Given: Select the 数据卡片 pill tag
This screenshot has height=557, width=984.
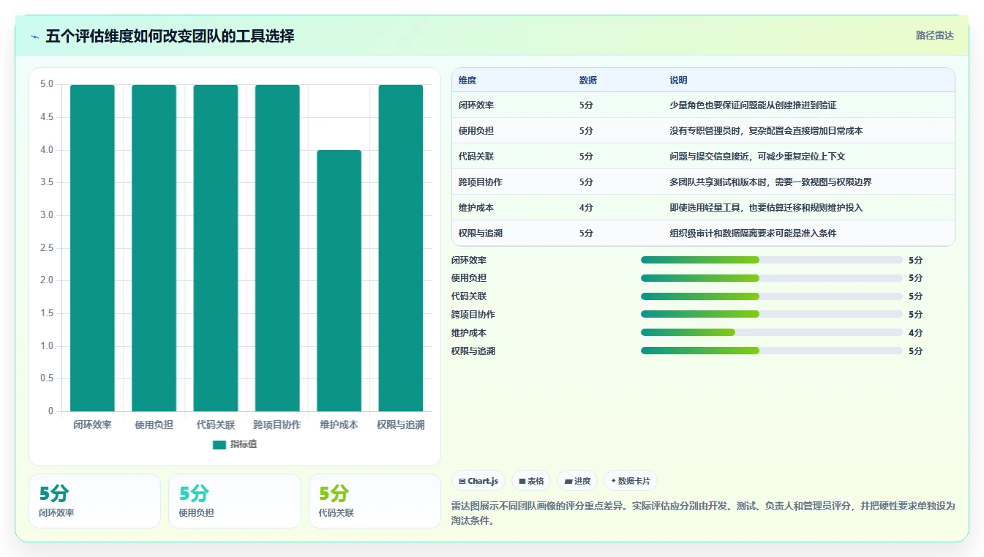Looking at the screenshot, I should click(x=631, y=481).
